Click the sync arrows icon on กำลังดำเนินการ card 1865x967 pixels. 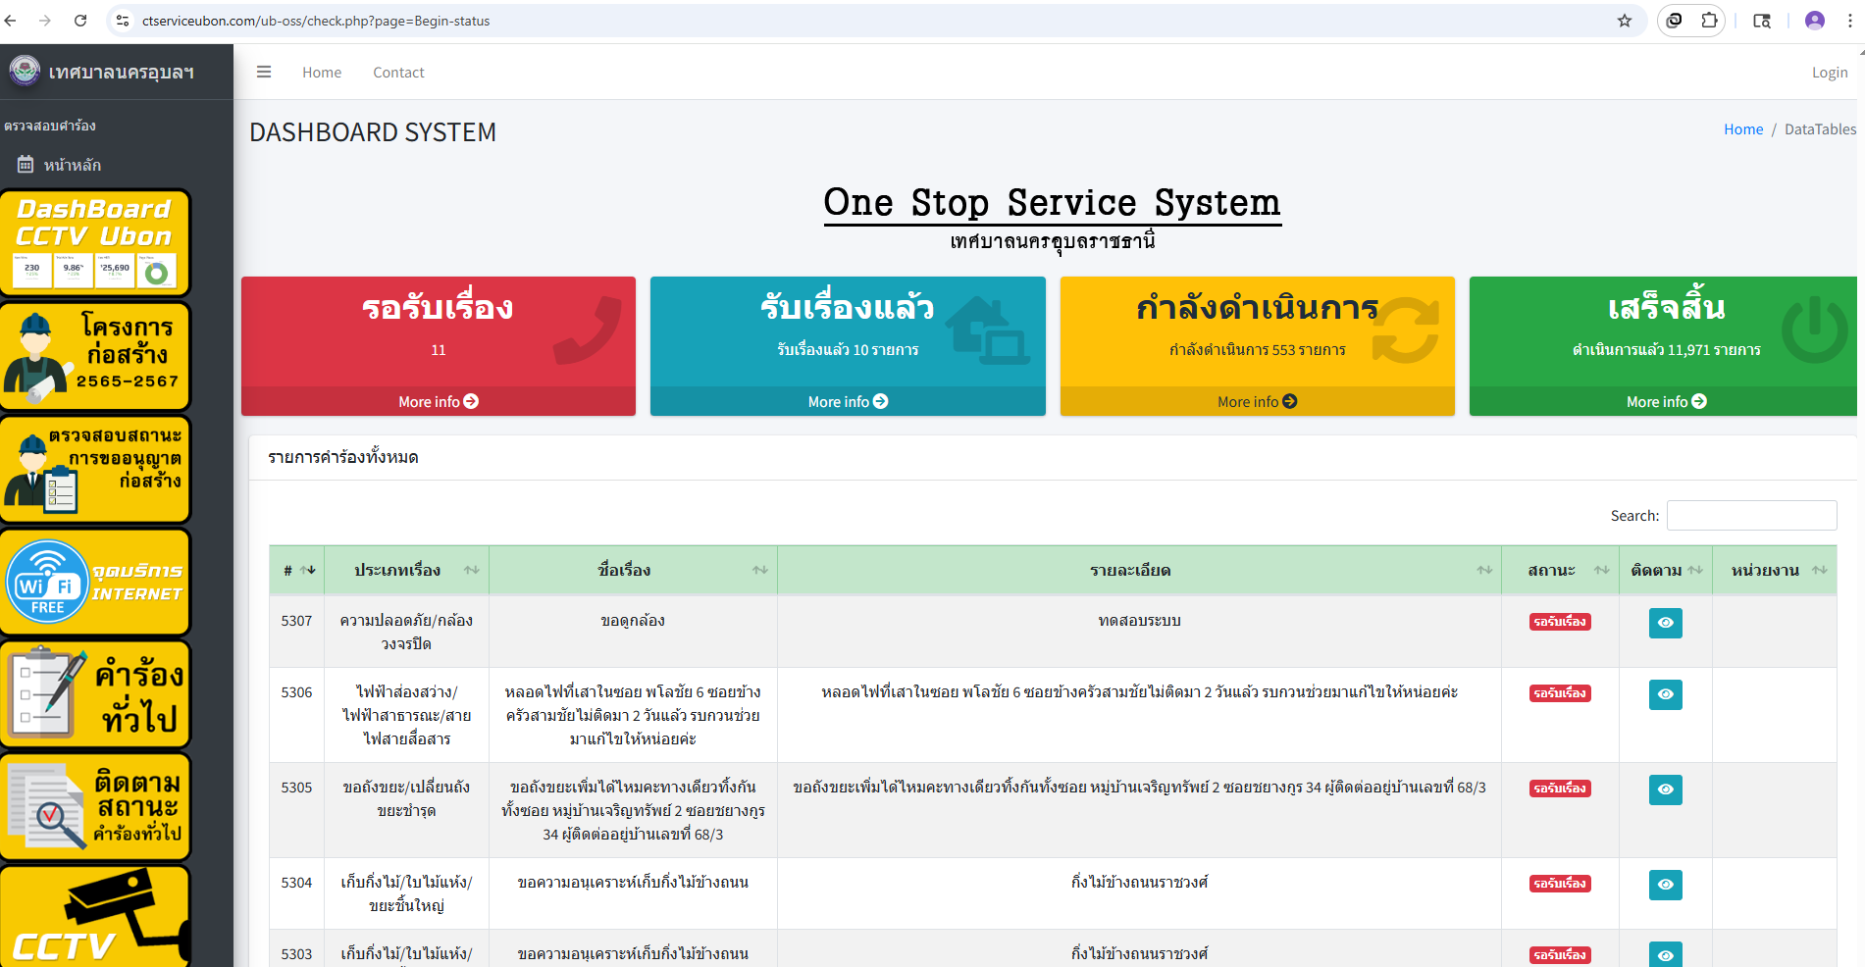pyautogui.click(x=1405, y=331)
